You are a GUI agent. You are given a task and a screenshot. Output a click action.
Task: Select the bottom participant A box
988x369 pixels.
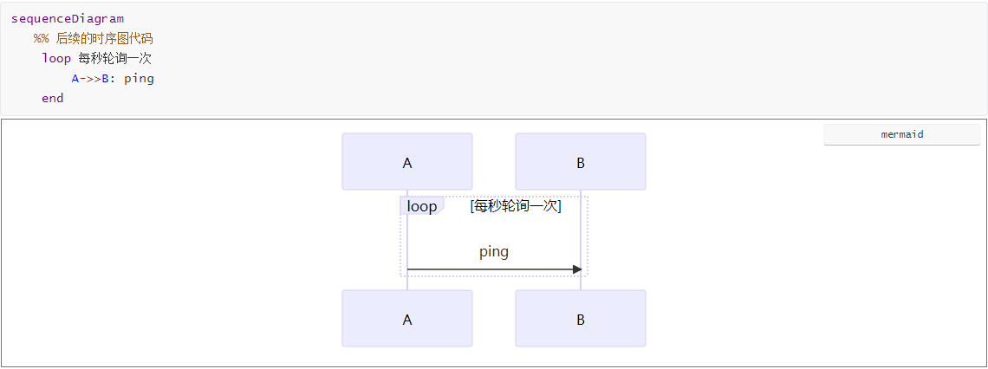point(407,319)
